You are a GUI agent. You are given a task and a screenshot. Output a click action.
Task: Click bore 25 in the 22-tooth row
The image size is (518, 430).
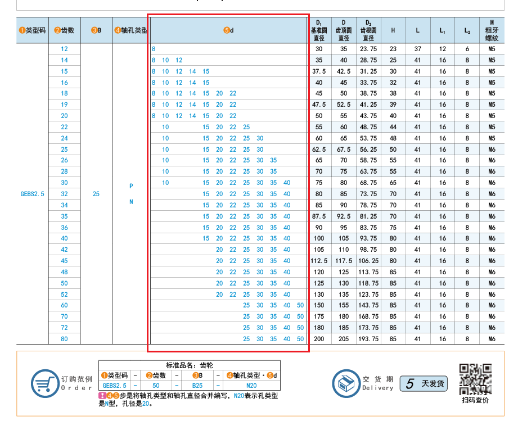246,127
